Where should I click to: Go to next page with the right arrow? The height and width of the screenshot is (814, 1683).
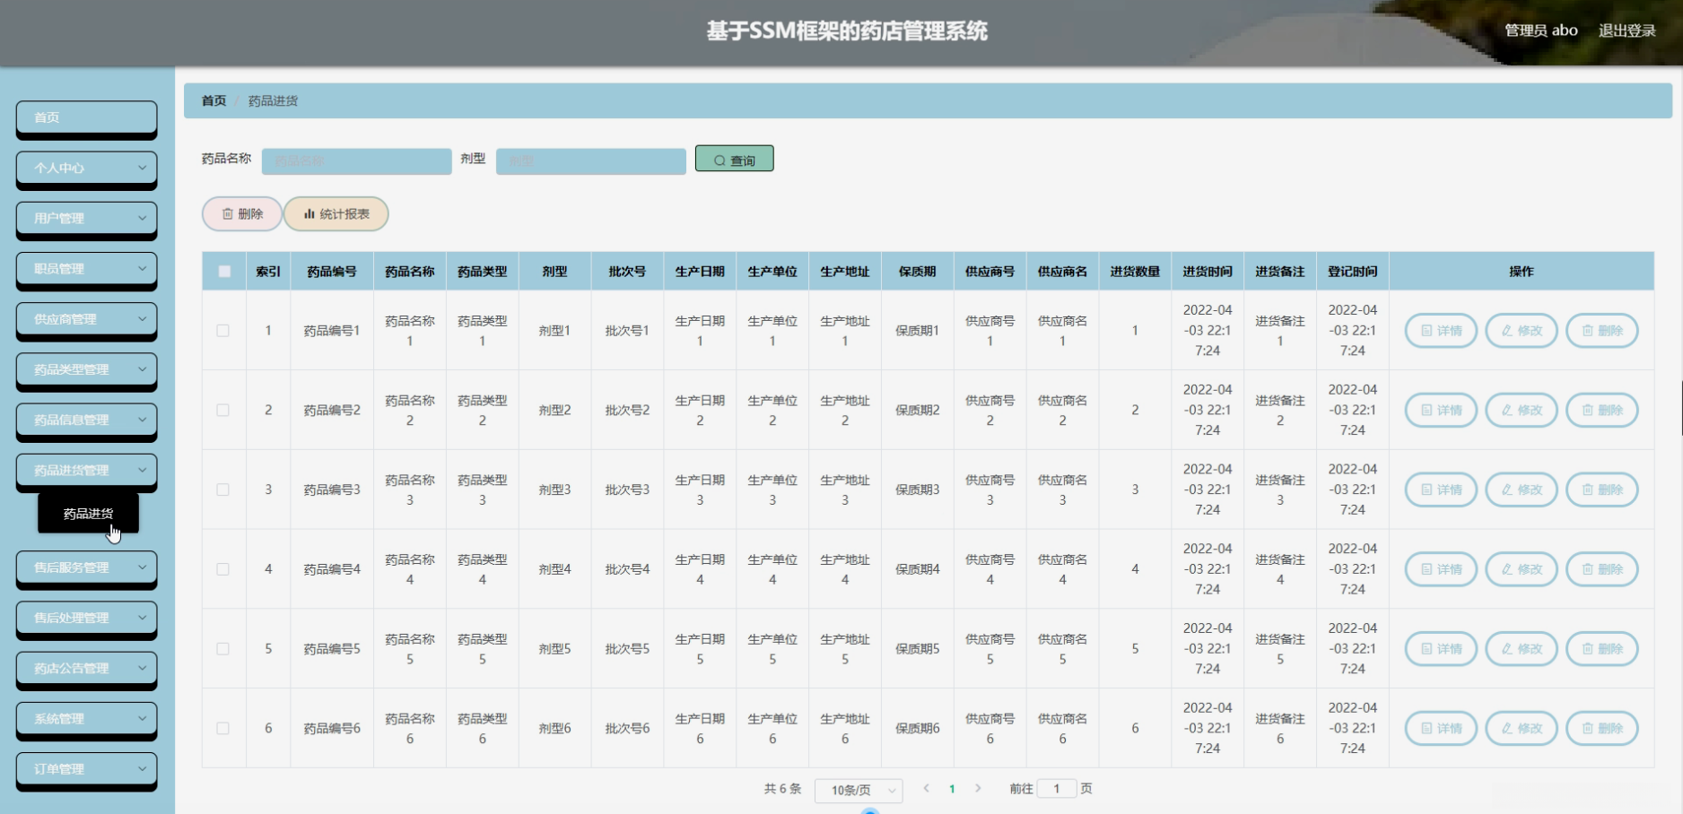[x=978, y=789]
